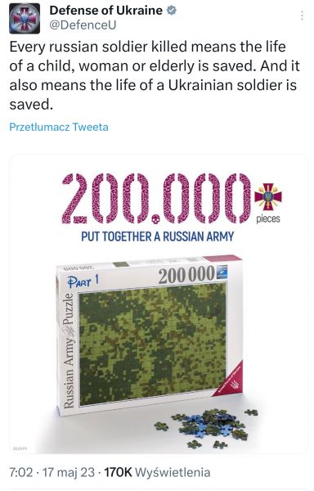Click the blue logo on puzzle box corner
This screenshot has height=491, width=314.
click(x=221, y=273)
